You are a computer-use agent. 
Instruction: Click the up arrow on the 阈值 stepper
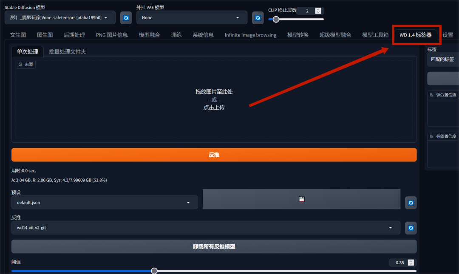click(x=411, y=260)
